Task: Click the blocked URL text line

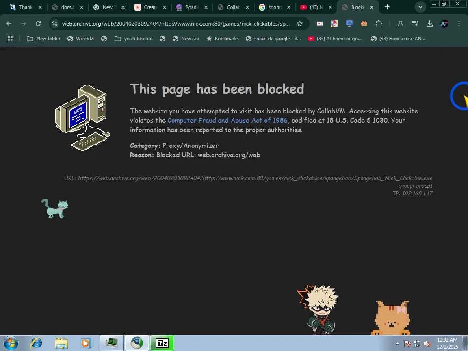Action: coord(248,178)
